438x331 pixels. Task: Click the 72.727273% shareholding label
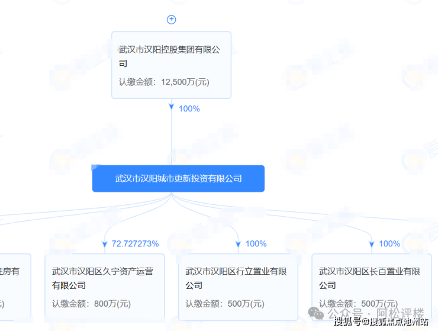coord(135,244)
